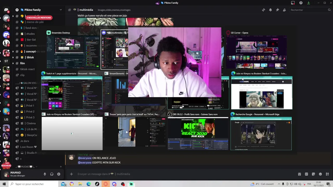Image resolution: width=333 pixels, height=187 pixels.
Task: Open the ST server icon
Action: coord(6,61)
